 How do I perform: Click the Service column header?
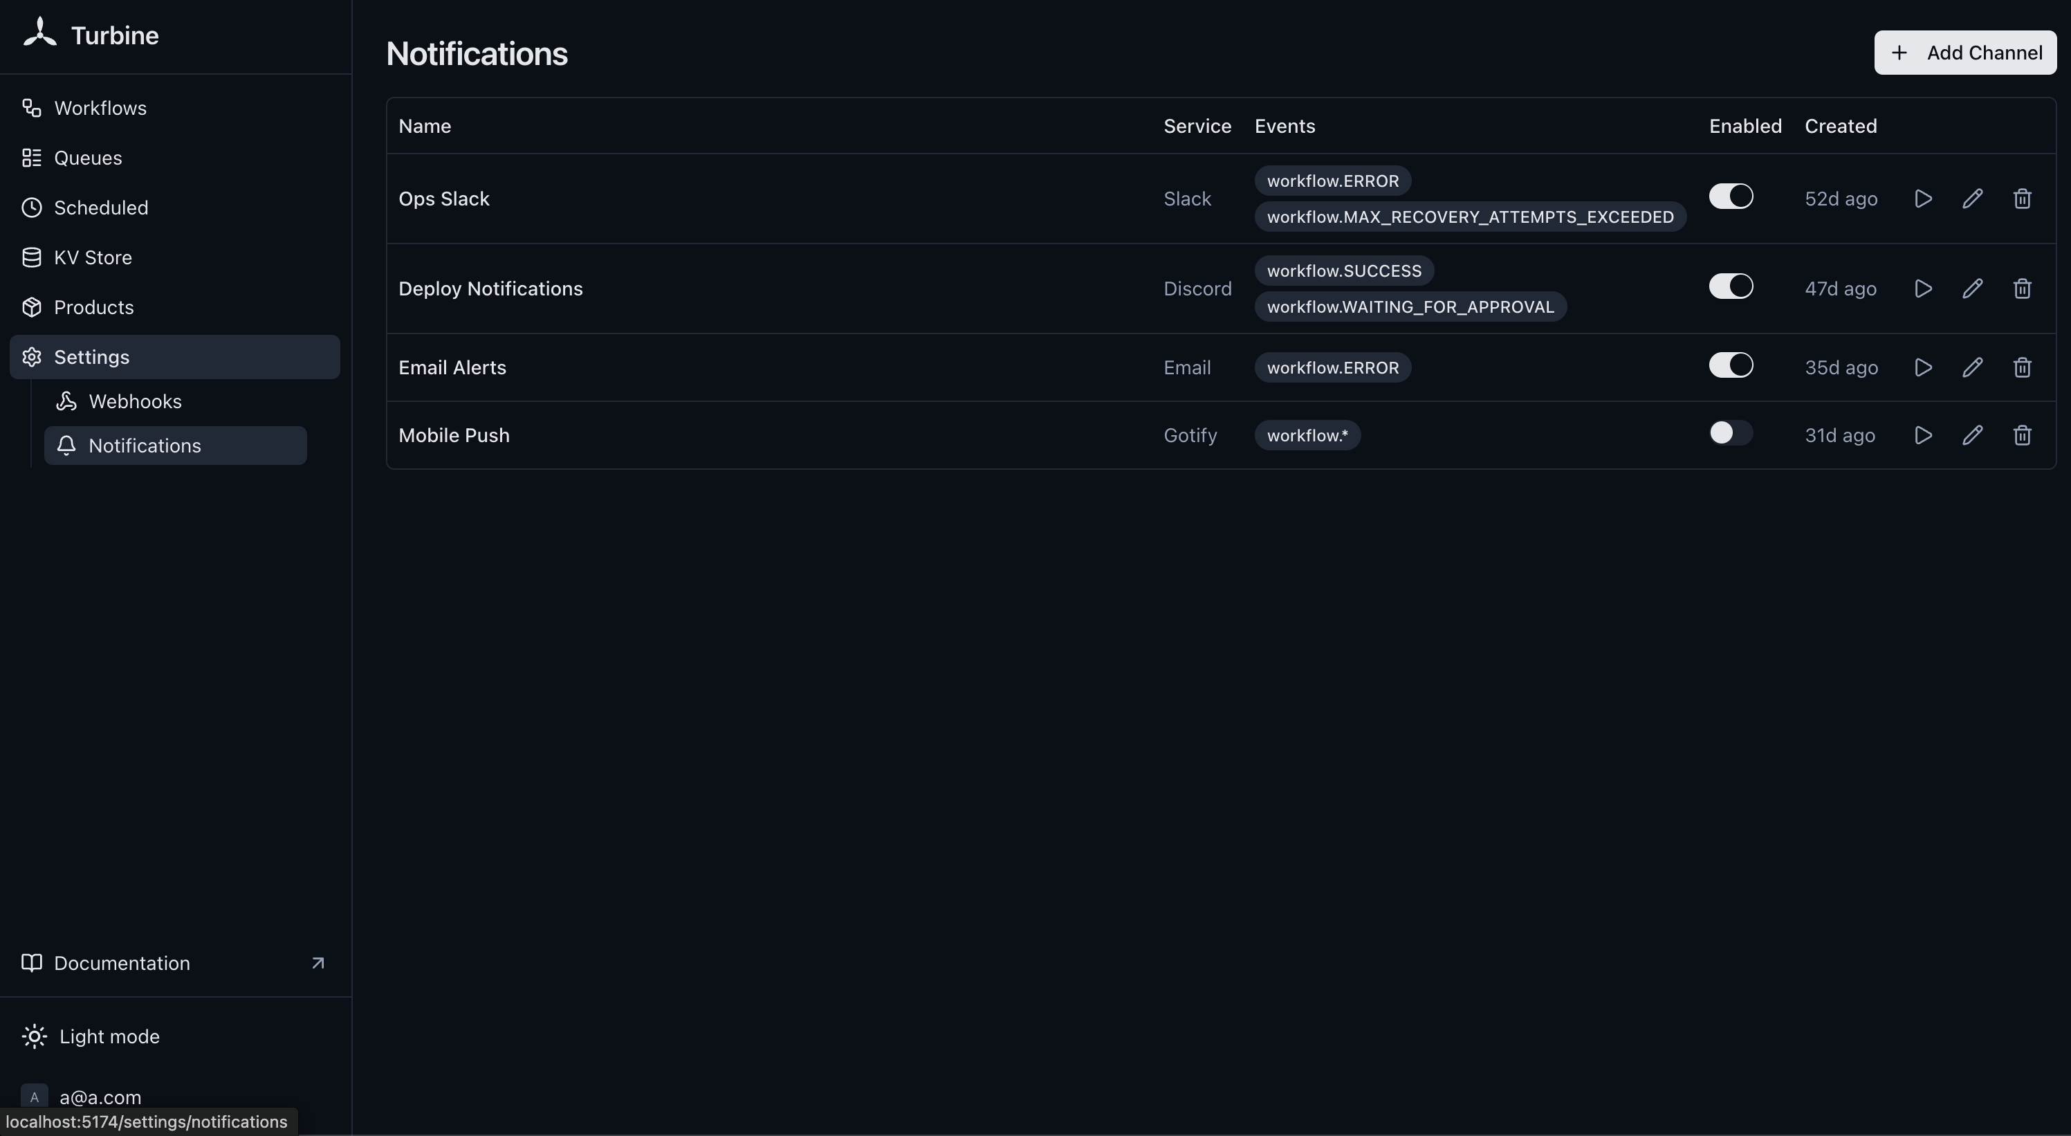[1197, 126]
